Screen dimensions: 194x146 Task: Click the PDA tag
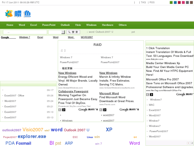point(10,143)
